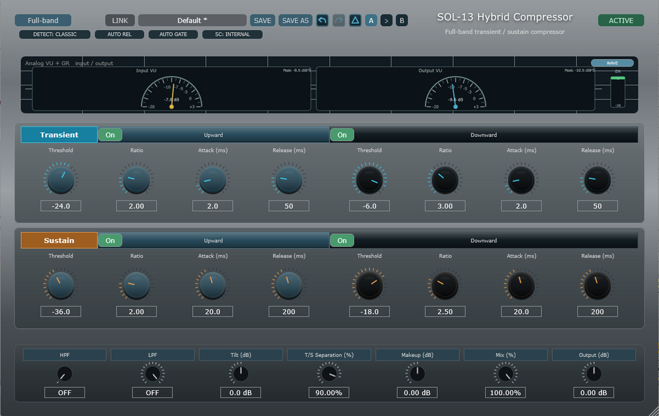
Task: Click Transient Upward Attack knob
Action: tap(212, 180)
